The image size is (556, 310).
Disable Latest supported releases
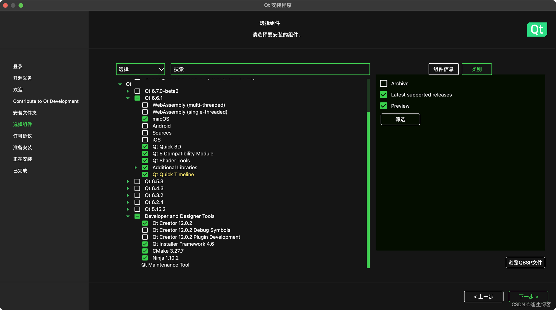[383, 94]
